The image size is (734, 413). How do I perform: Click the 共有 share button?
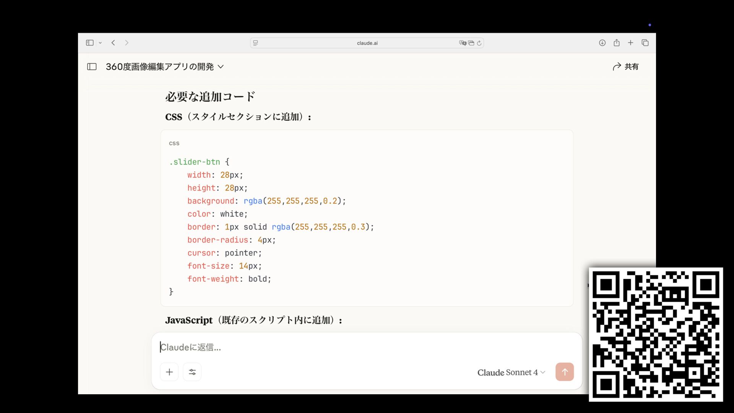[625, 67]
